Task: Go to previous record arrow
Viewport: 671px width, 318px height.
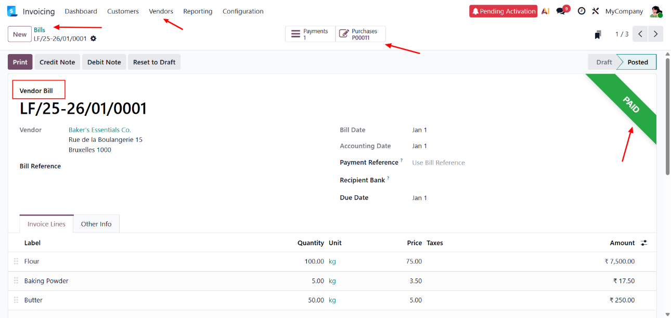Action: pyautogui.click(x=640, y=34)
